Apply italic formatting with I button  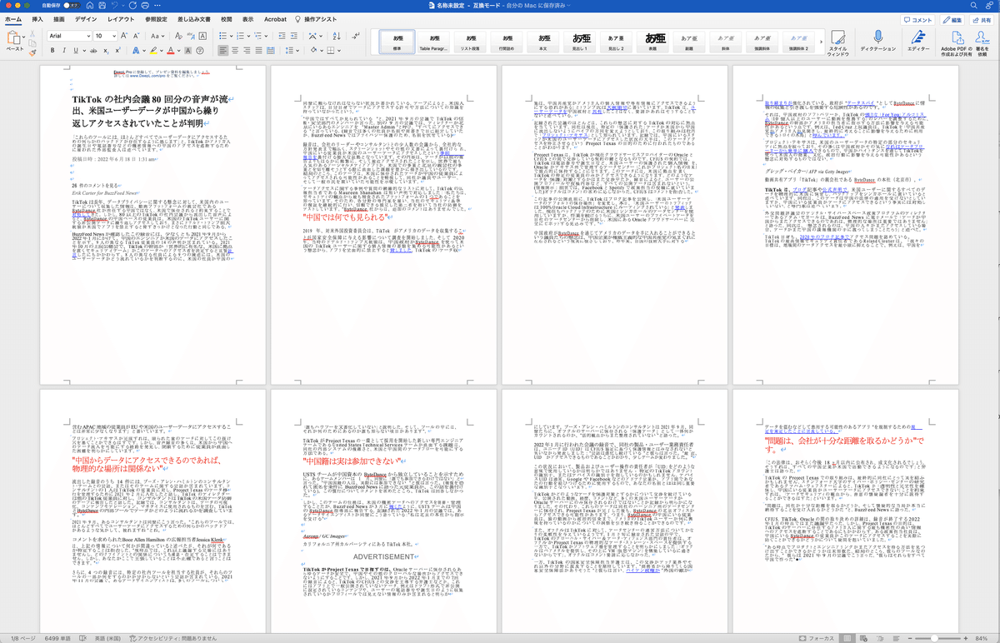click(x=62, y=51)
